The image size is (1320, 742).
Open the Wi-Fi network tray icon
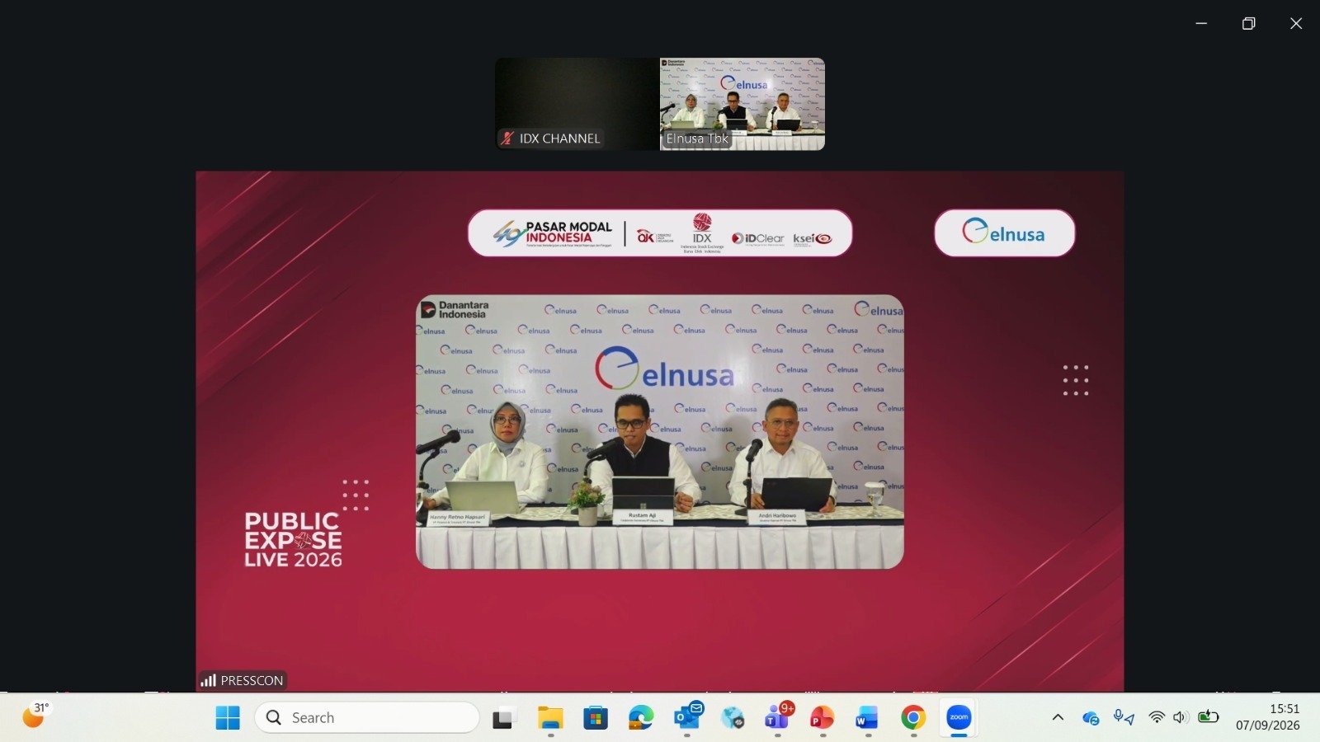(x=1157, y=717)
